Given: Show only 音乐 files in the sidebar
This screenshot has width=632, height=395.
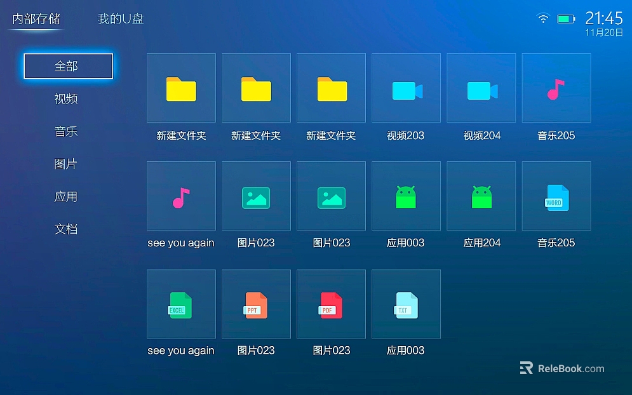Looking at the screenshot, I should tap(66, 131).
